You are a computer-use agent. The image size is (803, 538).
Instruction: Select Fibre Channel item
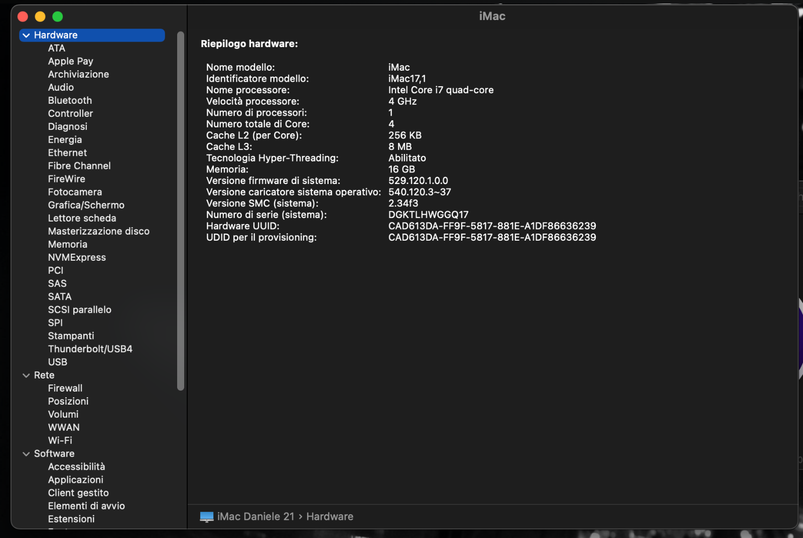(x=79, y=166)
